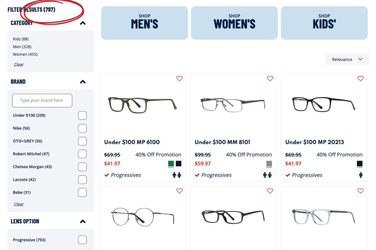Enable the Nike brand filter checkbox
Screen dimensions: 376x250
point(82,128)
